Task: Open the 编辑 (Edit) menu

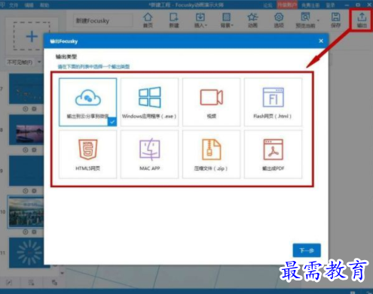Action: click(x=29, y=5)
